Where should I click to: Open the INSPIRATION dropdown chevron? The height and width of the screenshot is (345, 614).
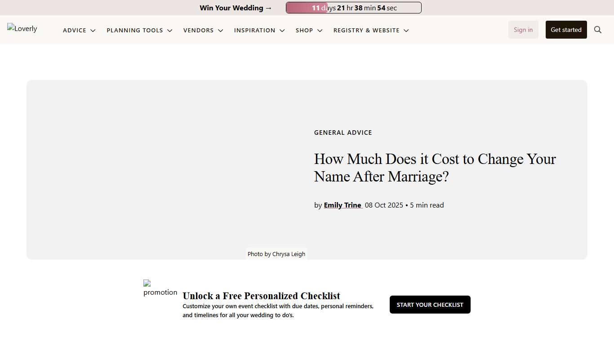tap(282, 31)
